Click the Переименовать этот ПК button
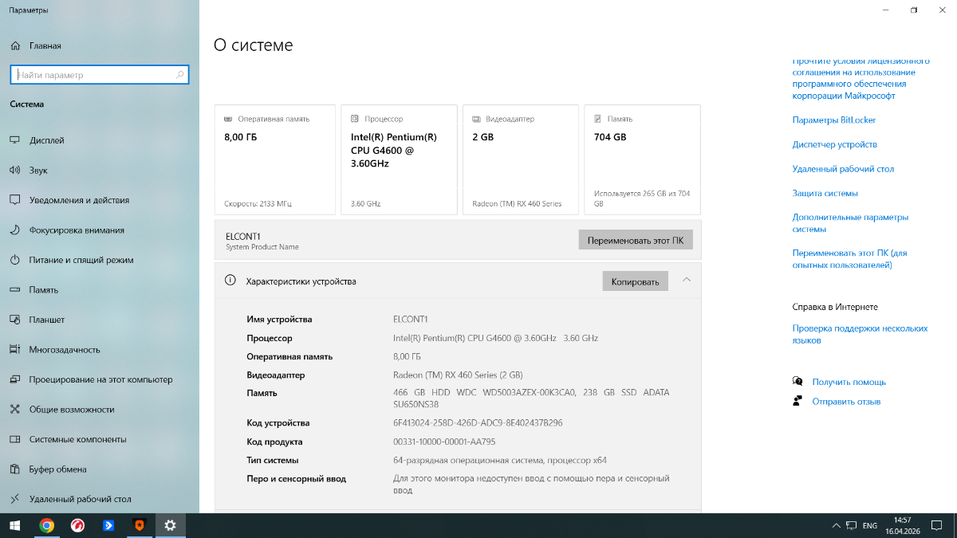 click(x=636, y=240)
